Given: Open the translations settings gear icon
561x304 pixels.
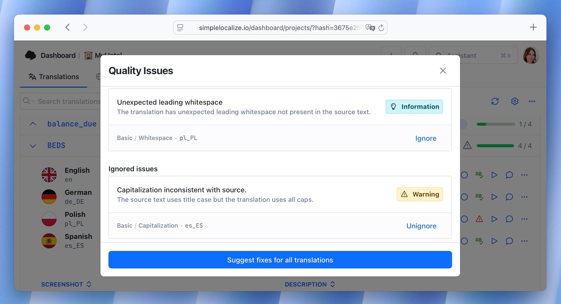Looking at the screenshot, I should point(514,101).
